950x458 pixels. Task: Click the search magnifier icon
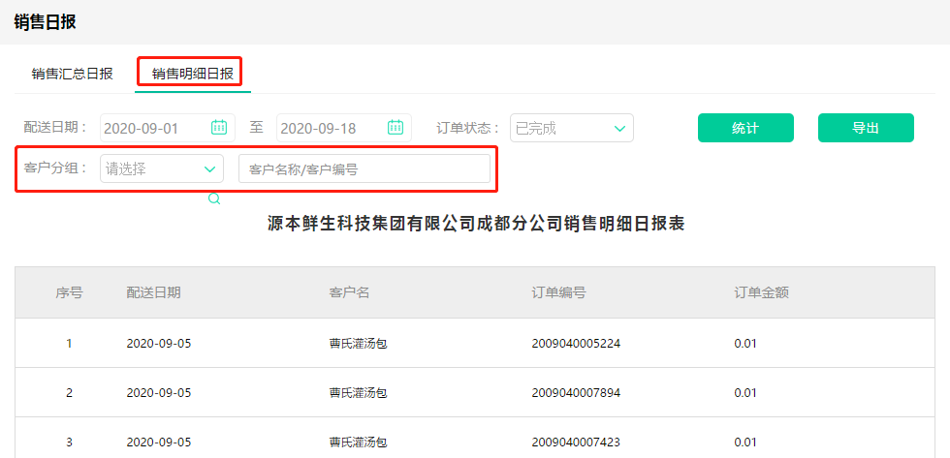(214, 198)
